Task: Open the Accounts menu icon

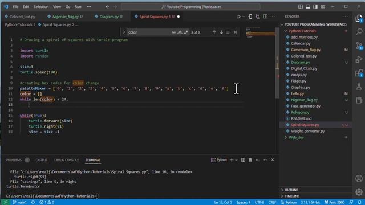Action: [x=359, y=178]
